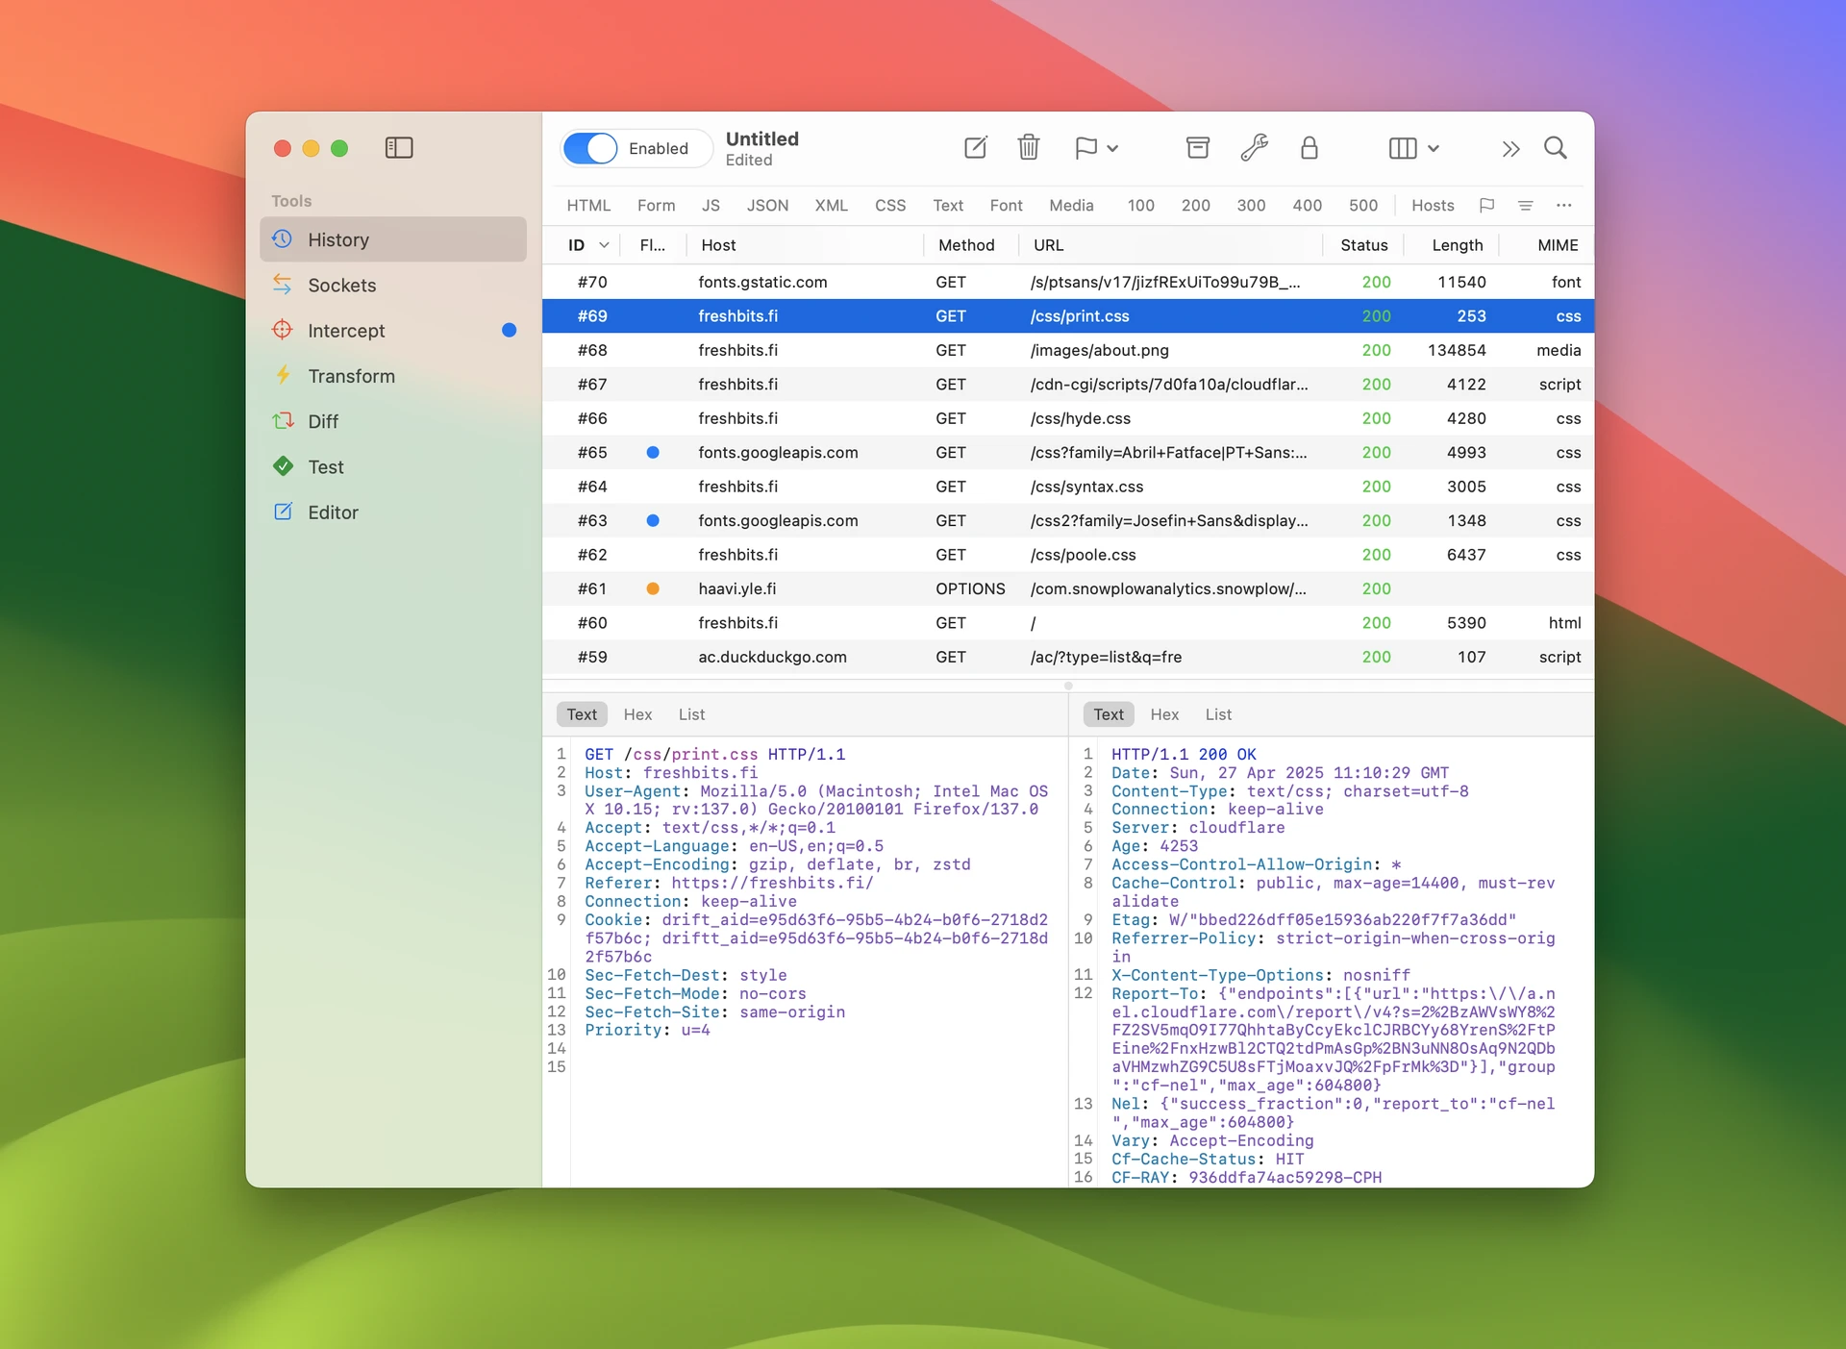Open the flag dropdown chevron
Image resolution: width=1846 pixels, height=1349 pixels.
(x=1112, y=149)
